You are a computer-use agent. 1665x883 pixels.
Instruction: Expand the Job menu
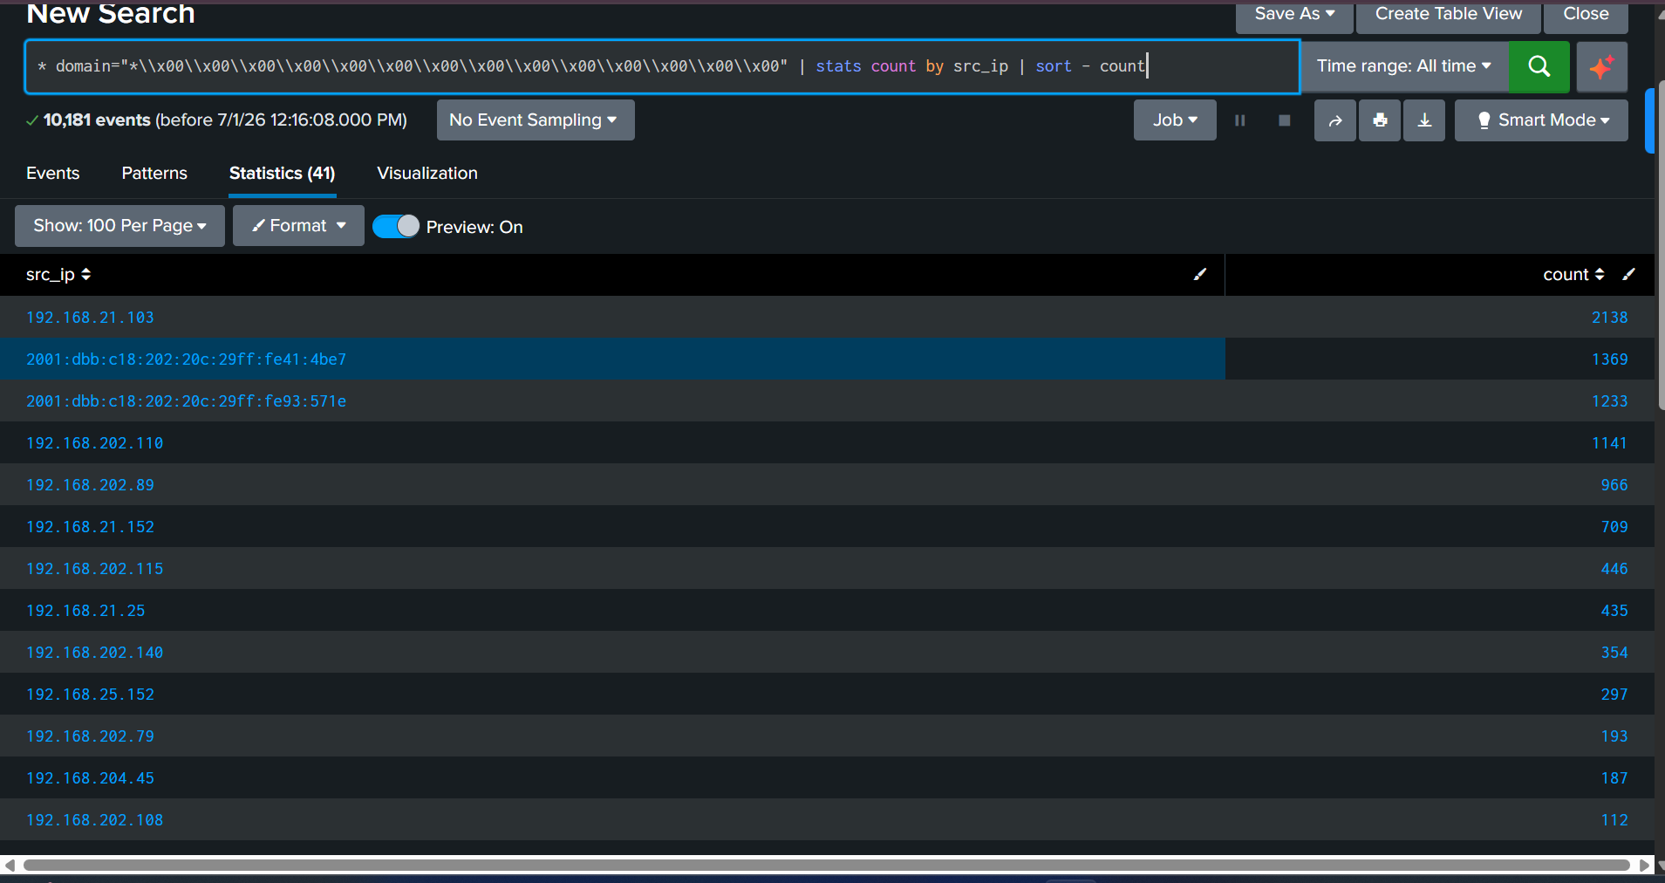[1175, 120]
